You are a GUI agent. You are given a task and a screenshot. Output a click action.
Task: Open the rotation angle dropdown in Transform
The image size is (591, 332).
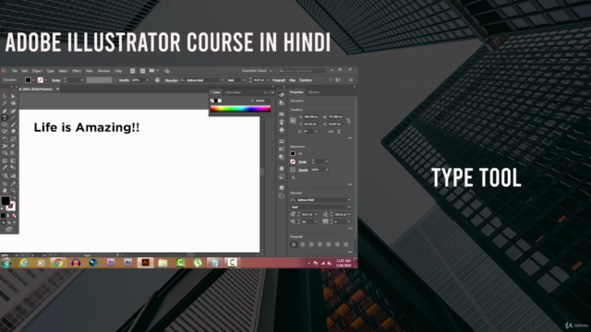[x=316, y=131]
